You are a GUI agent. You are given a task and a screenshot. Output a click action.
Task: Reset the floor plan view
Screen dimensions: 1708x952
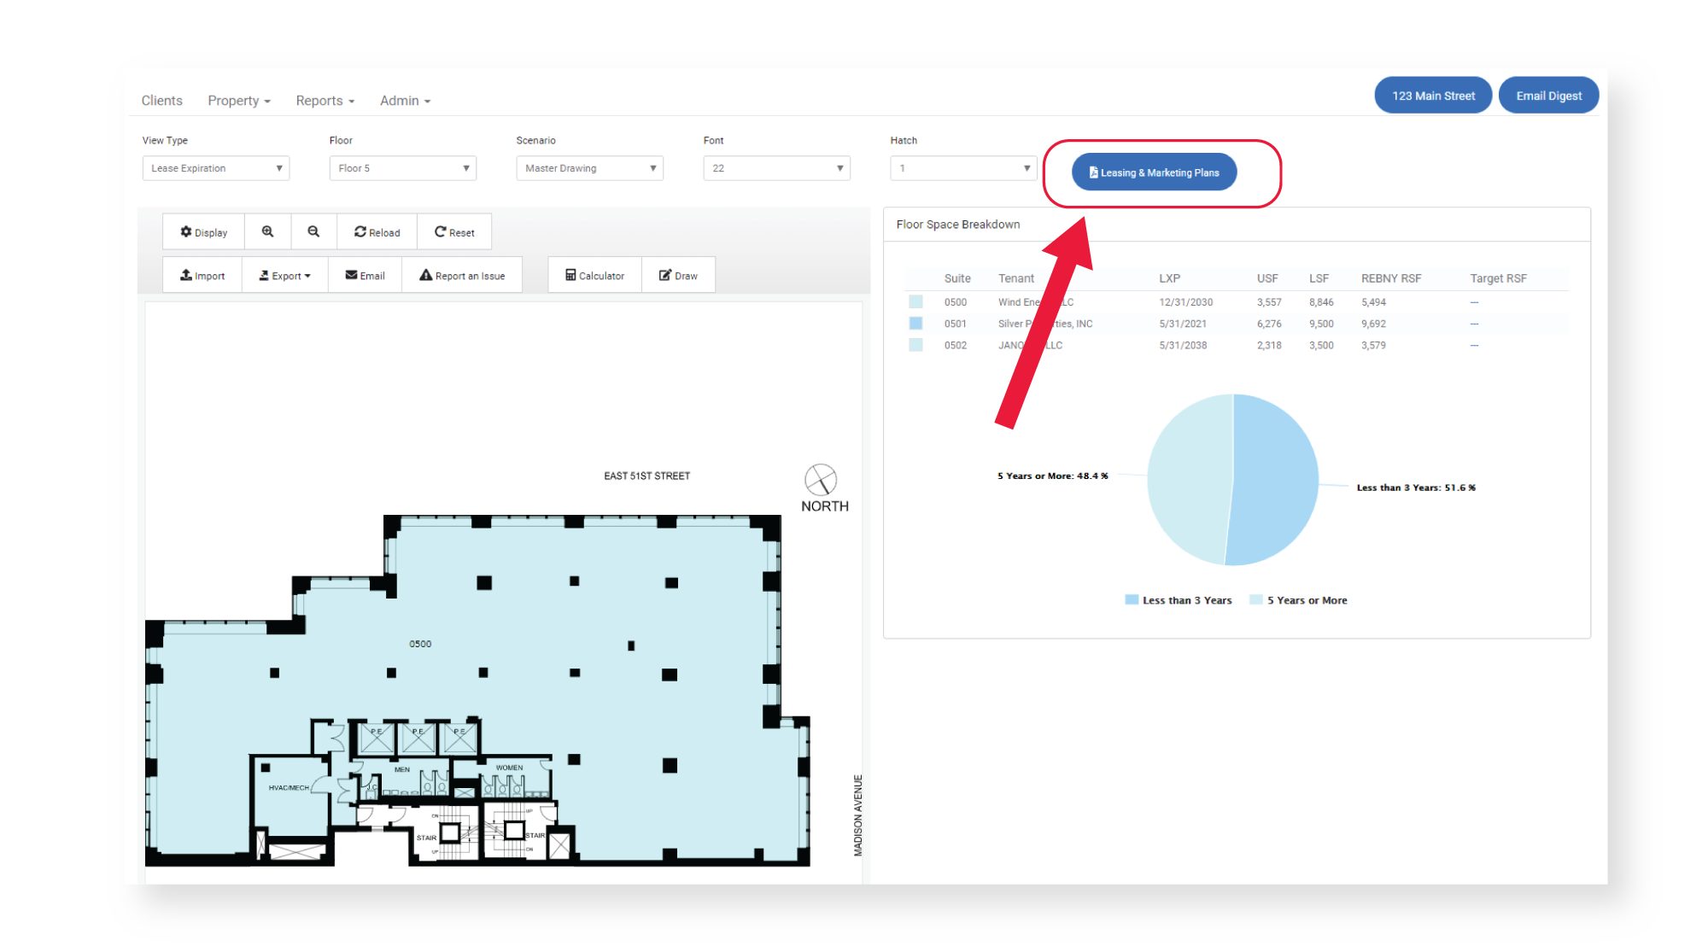click(454, 231)
